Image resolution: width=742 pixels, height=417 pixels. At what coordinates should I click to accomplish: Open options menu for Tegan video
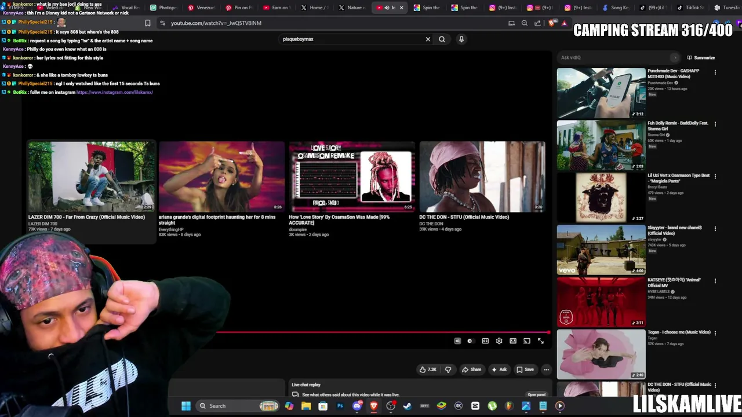click(715, 333)
